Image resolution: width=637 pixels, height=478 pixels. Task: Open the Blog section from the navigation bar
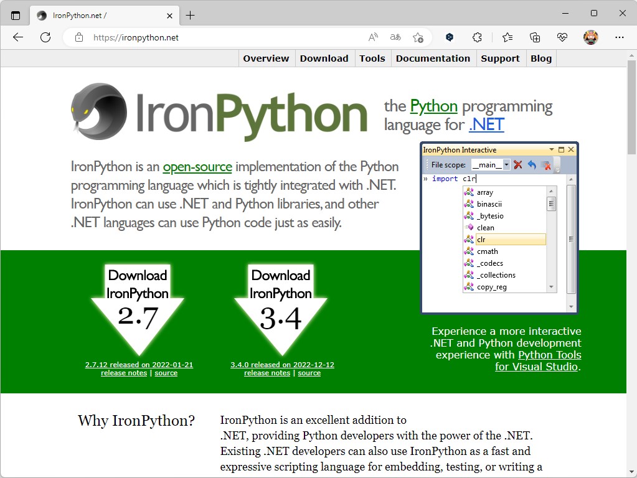(x=540, y=58)
